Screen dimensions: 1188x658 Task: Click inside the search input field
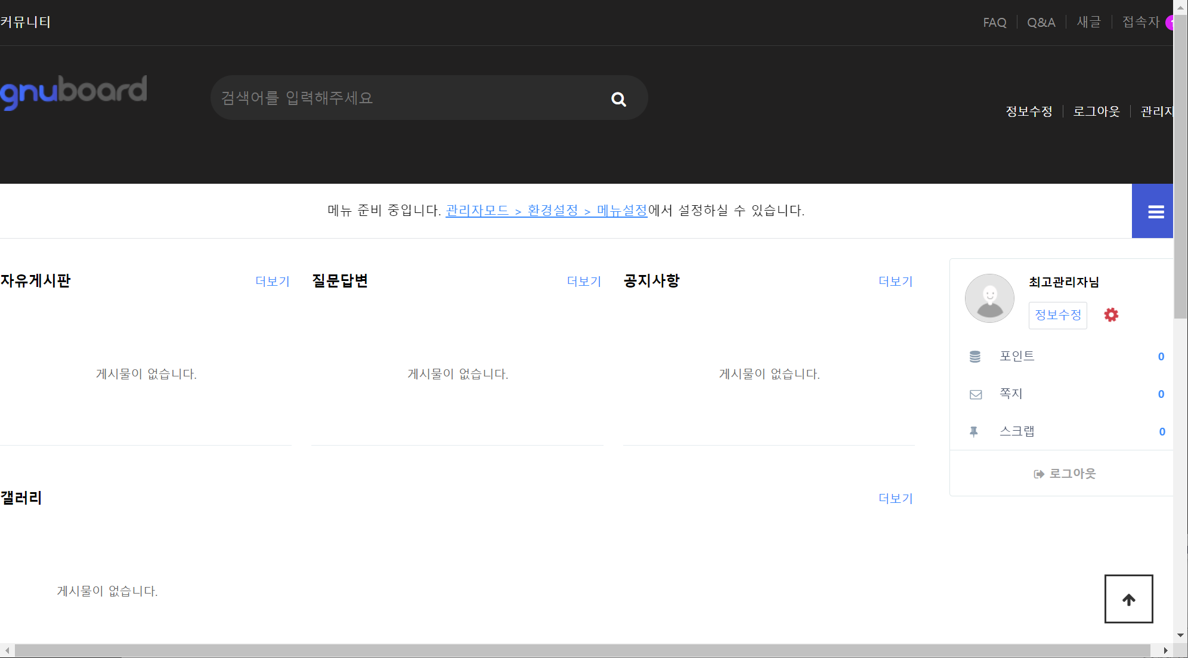click(x=388, y=98)
